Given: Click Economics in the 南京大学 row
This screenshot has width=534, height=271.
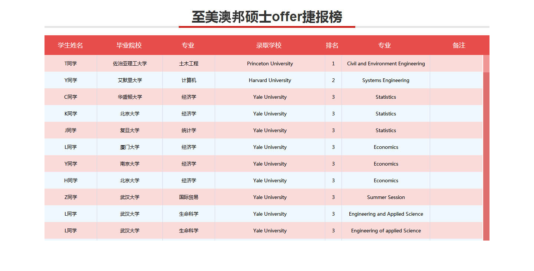Looking at the screenshot, I should click(386, 164).
